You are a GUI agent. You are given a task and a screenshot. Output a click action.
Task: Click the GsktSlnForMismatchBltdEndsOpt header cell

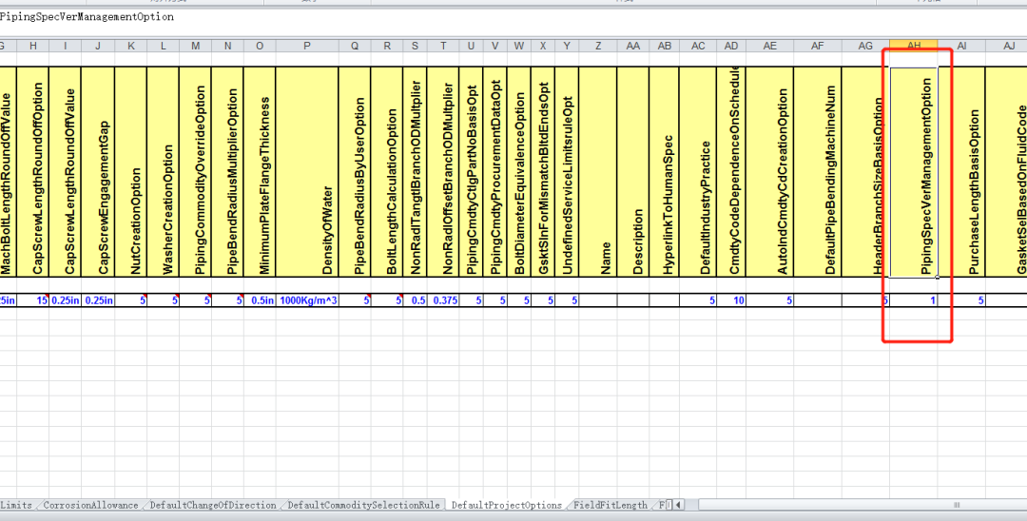(x=543, y=171)
